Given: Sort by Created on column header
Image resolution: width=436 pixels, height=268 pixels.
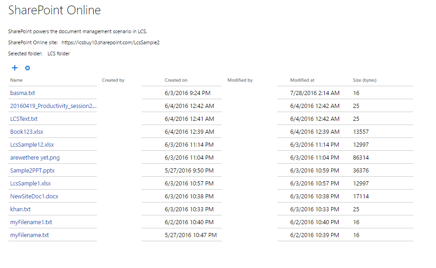Looking at the screenshot, I should [x=176, y=80].
